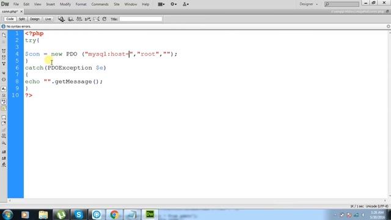Open uTorrent from the taskbar
Viewport: 391px width, 220px height.
tap(61, 215)
